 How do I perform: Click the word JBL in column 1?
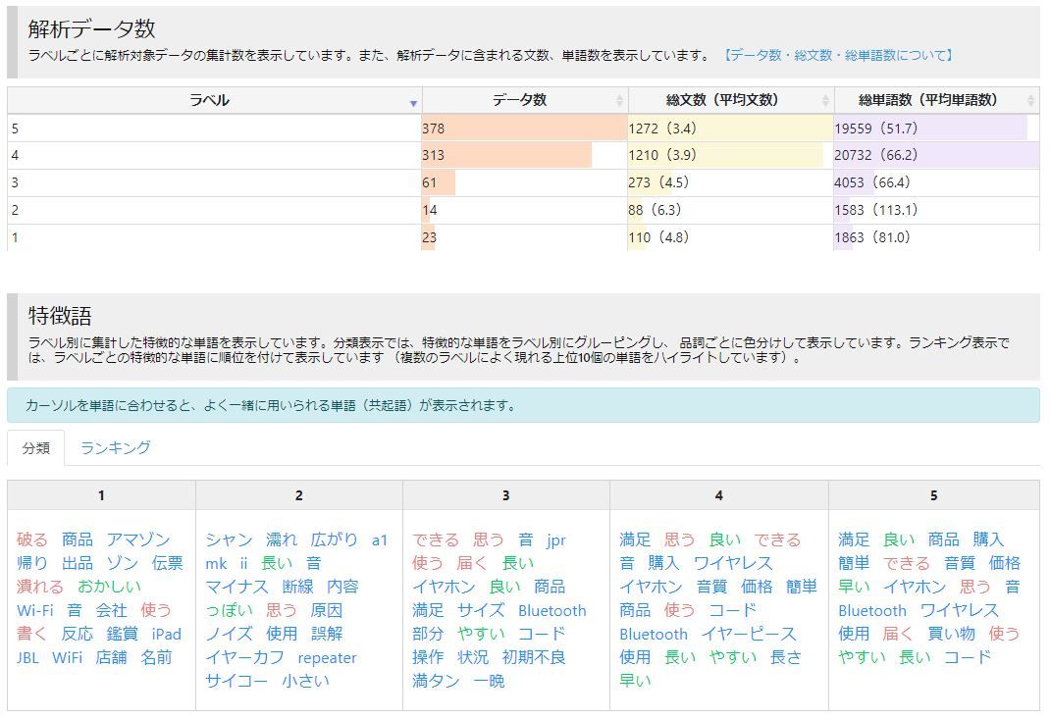pos(27,657)
